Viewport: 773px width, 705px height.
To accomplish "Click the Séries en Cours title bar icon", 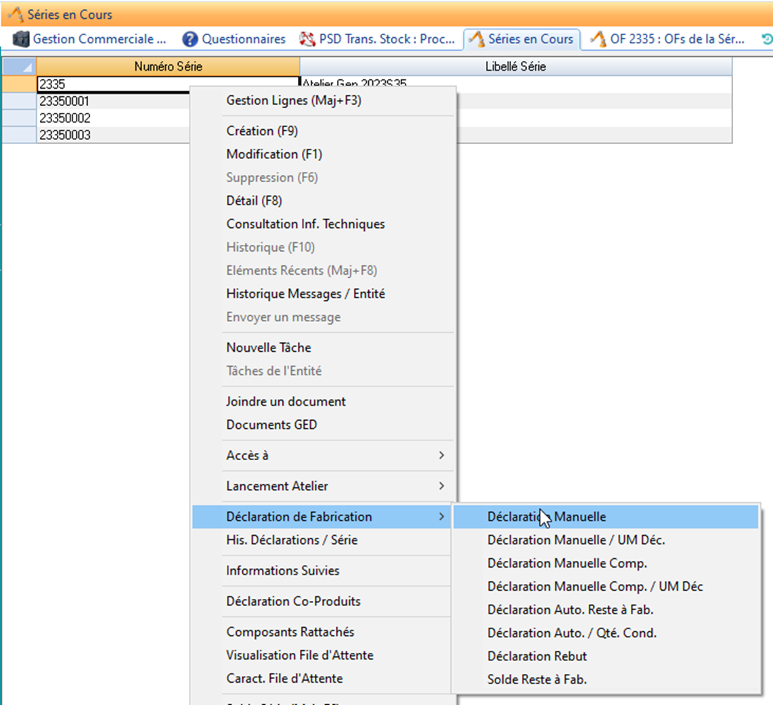I will click(15, 14).
